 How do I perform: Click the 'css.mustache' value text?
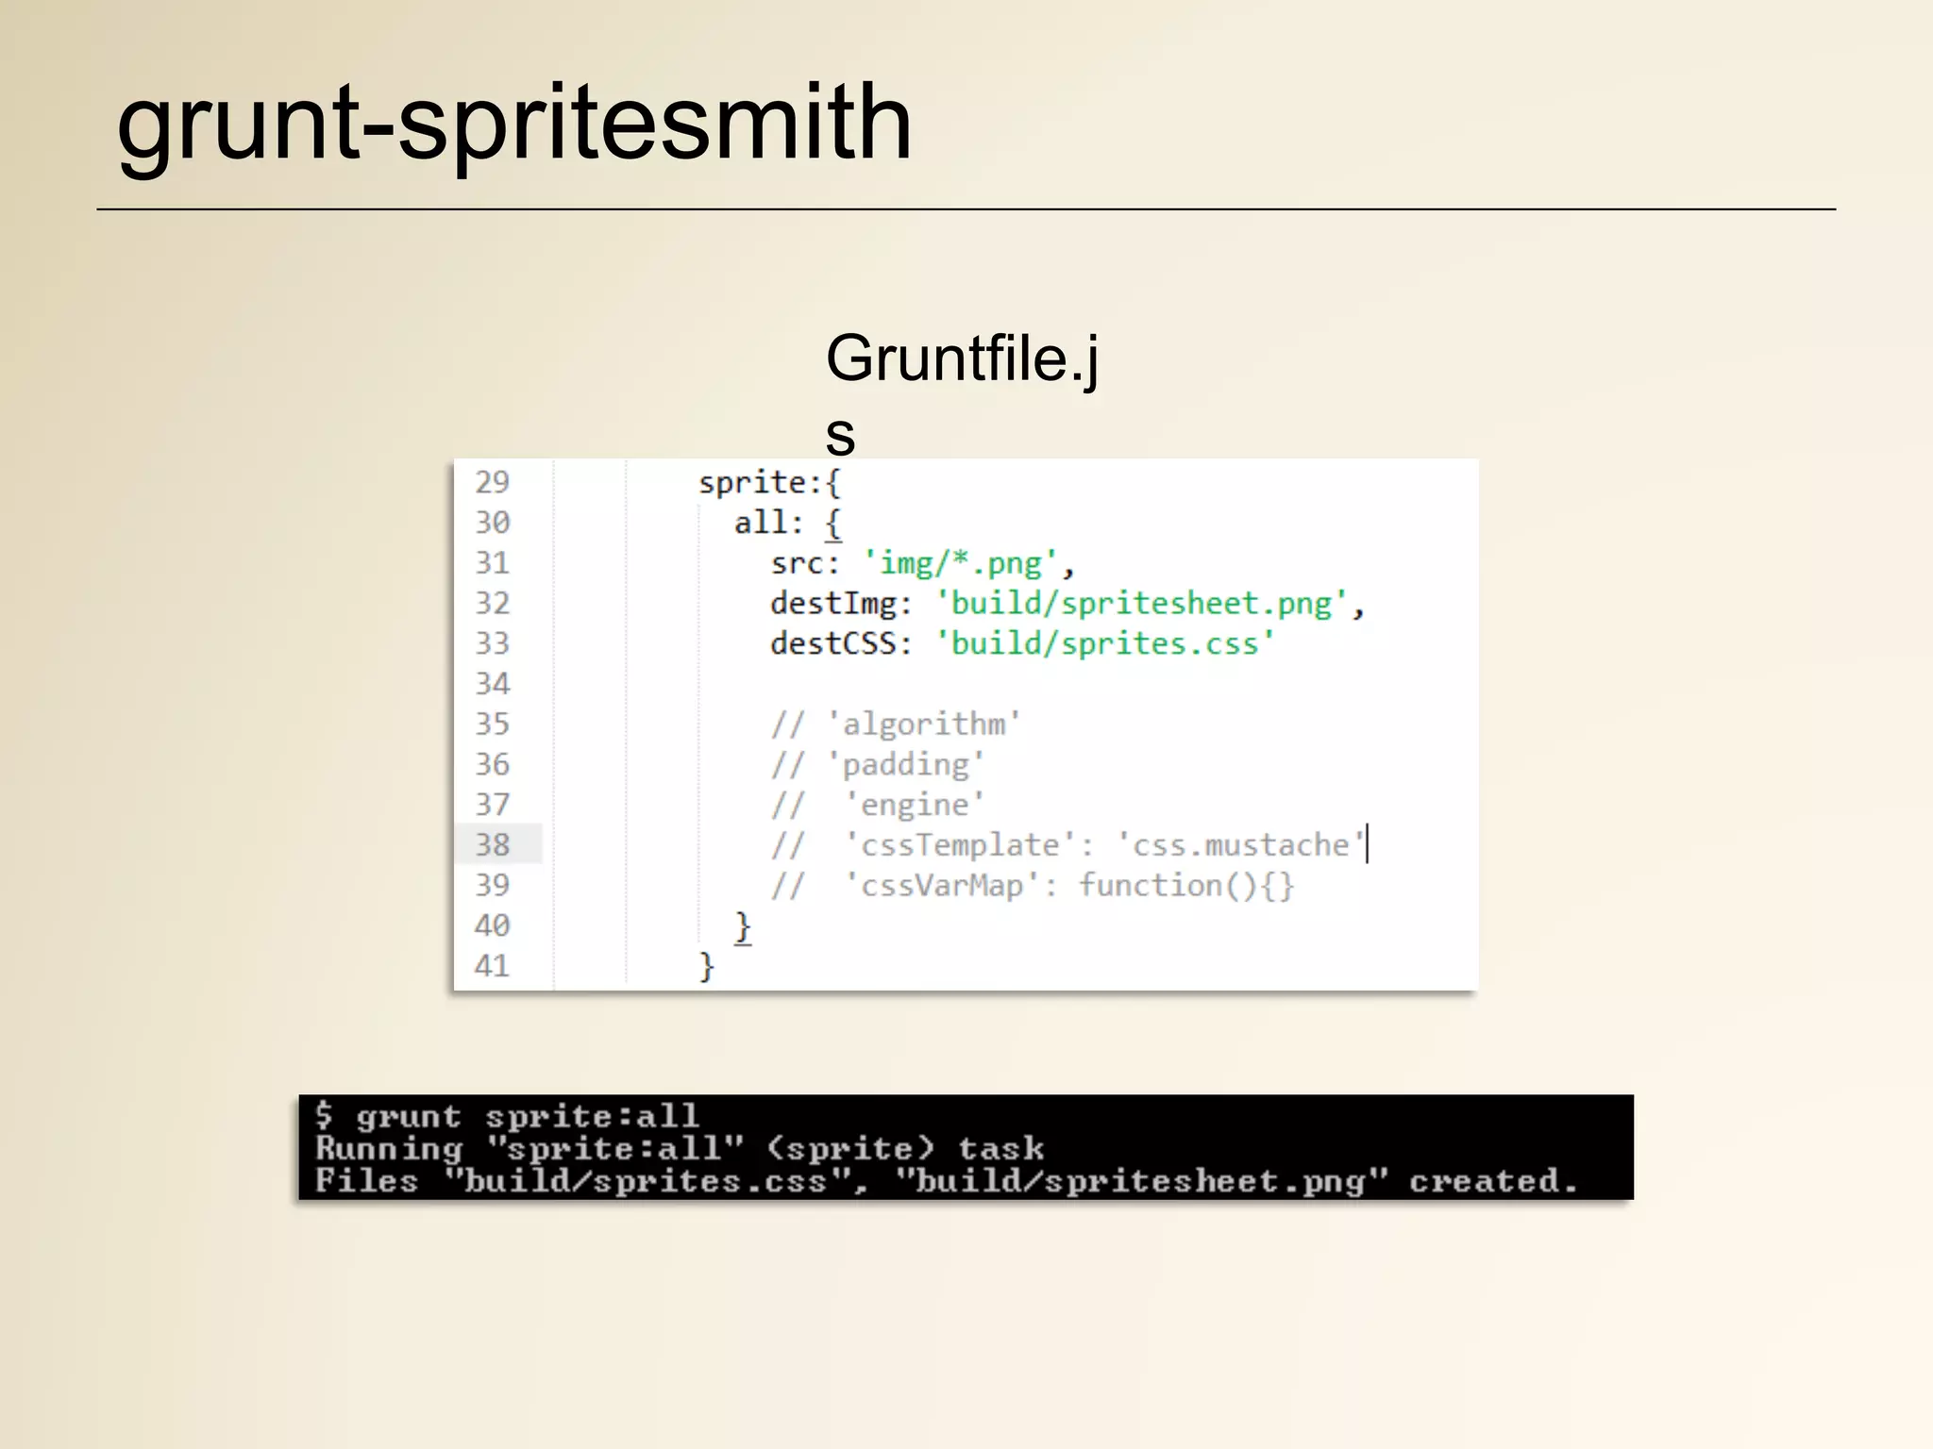(1241, 845)
